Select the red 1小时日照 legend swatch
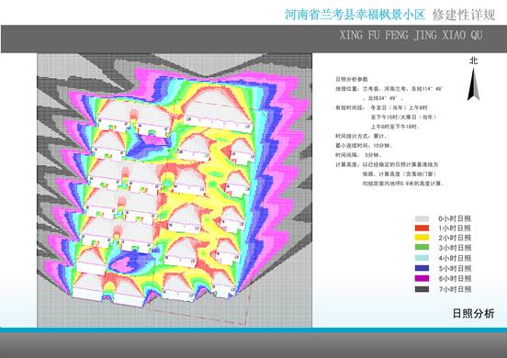This screenshot has width=507, height=358. coord(422,229)
